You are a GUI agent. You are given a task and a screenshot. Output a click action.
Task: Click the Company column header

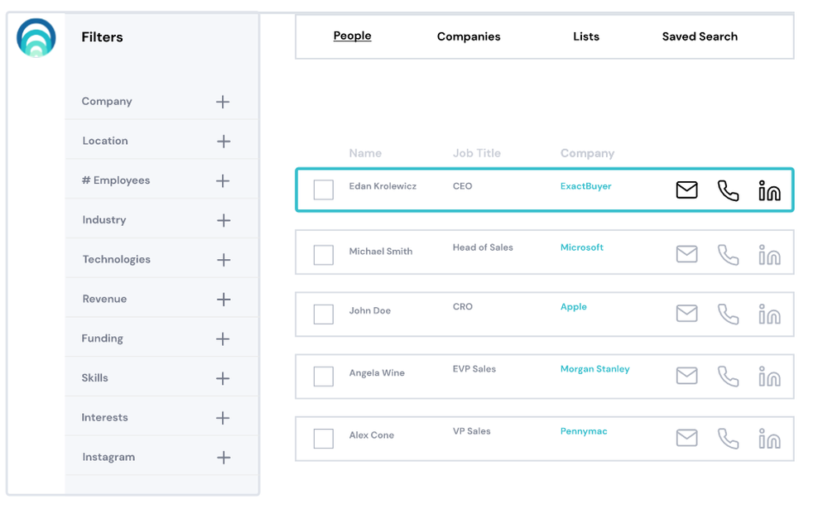(587, 154)
